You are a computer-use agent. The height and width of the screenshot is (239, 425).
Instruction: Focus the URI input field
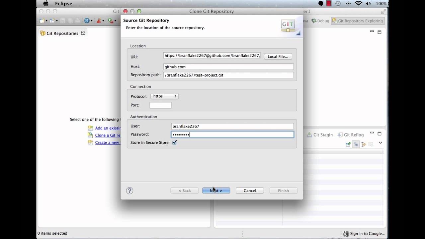pyautogui.click(x=212, y=56)
